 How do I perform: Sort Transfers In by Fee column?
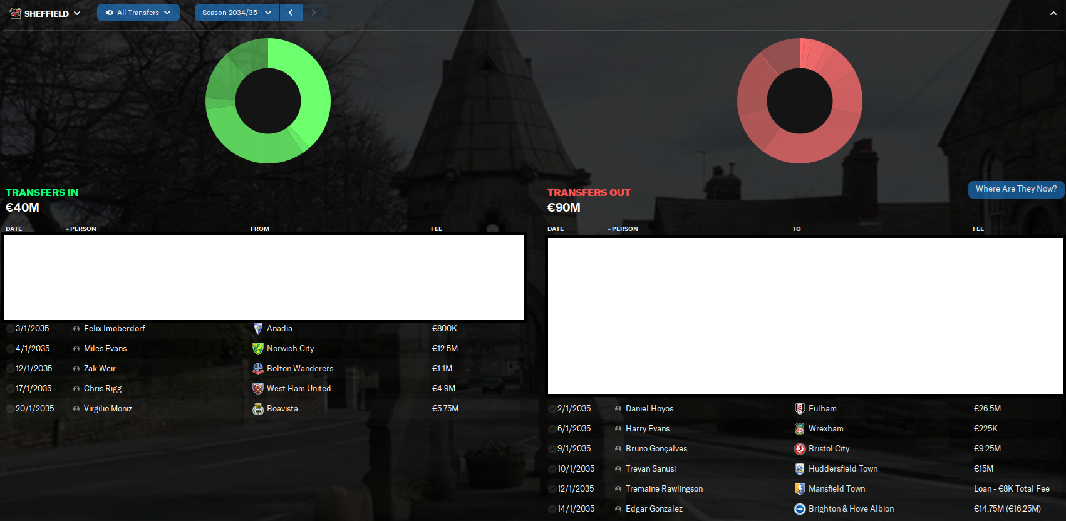click(437, 229)
